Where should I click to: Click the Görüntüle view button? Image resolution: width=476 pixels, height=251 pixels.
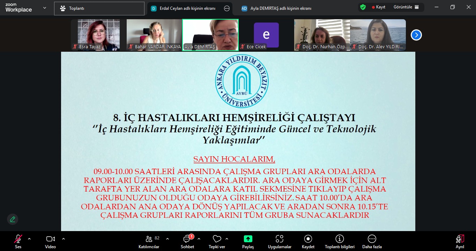[406, 7]
